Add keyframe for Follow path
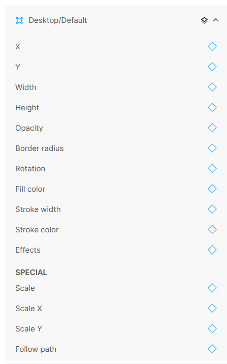This screenshot has width=227, height=364. click(x=212, y=349)
